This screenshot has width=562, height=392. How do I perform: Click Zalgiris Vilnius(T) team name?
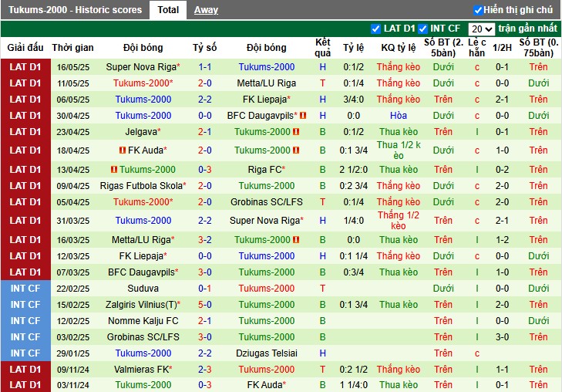tap(141, 305)
